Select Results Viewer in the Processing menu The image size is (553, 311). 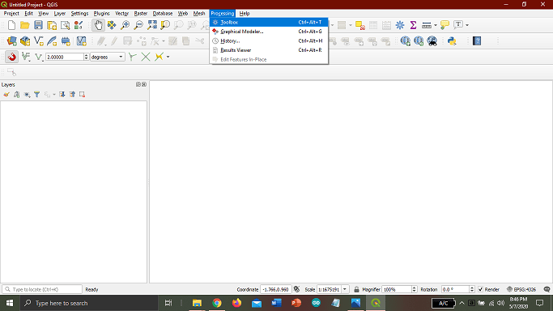click(x=269, y=50)
